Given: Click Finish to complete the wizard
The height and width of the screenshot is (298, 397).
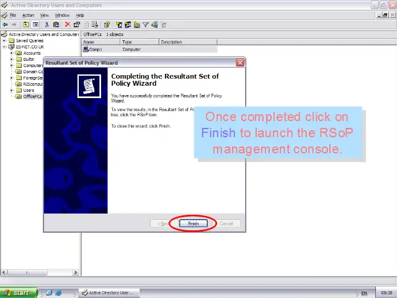Looking at the screenshot, I should tap(193, 223).
